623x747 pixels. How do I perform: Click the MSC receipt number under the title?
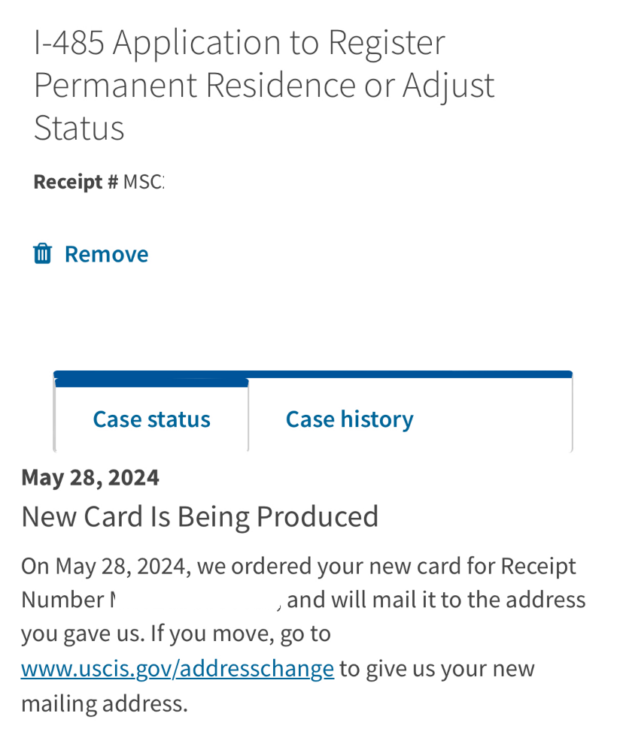[144, 182]
